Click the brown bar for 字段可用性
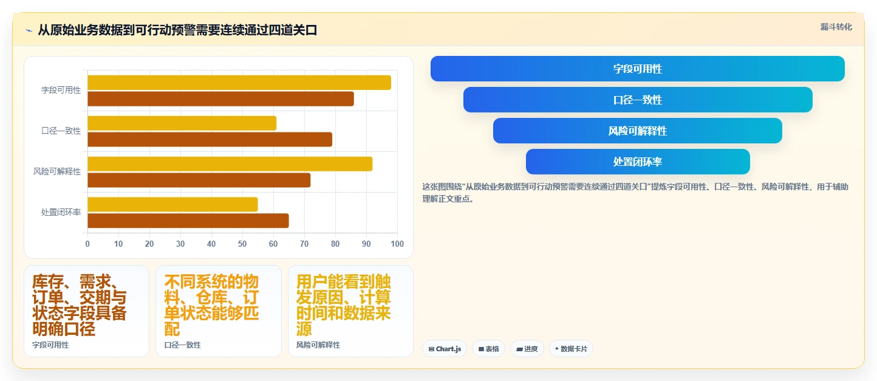877x381 pixels. (x=220, y=98)
